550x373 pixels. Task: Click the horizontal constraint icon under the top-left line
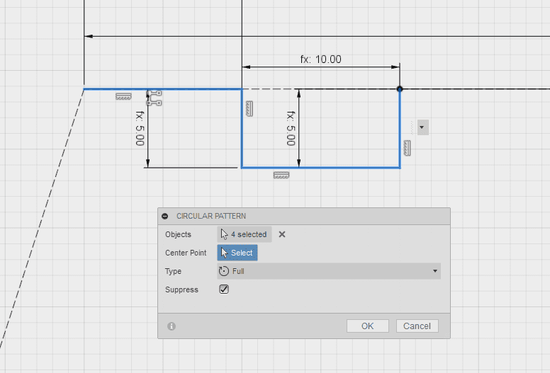[x=123, y=96]
